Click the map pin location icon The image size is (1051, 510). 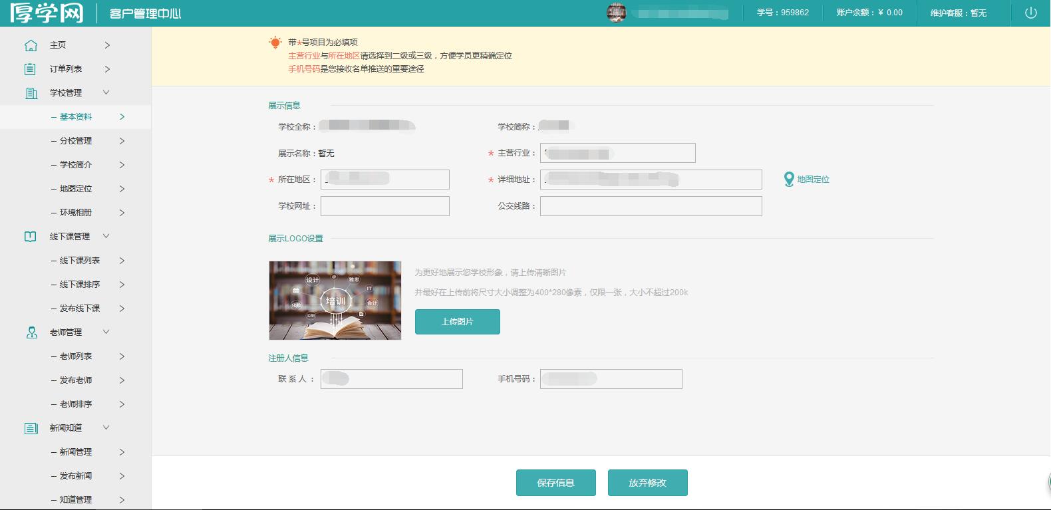pyautogui.click(x=789, y=180)
